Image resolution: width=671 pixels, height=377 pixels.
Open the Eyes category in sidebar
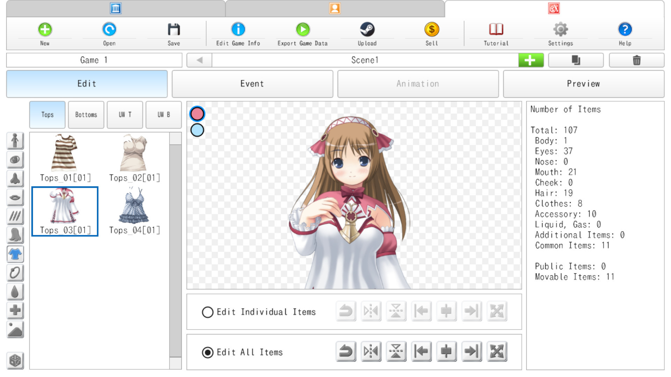coord(15,160)
